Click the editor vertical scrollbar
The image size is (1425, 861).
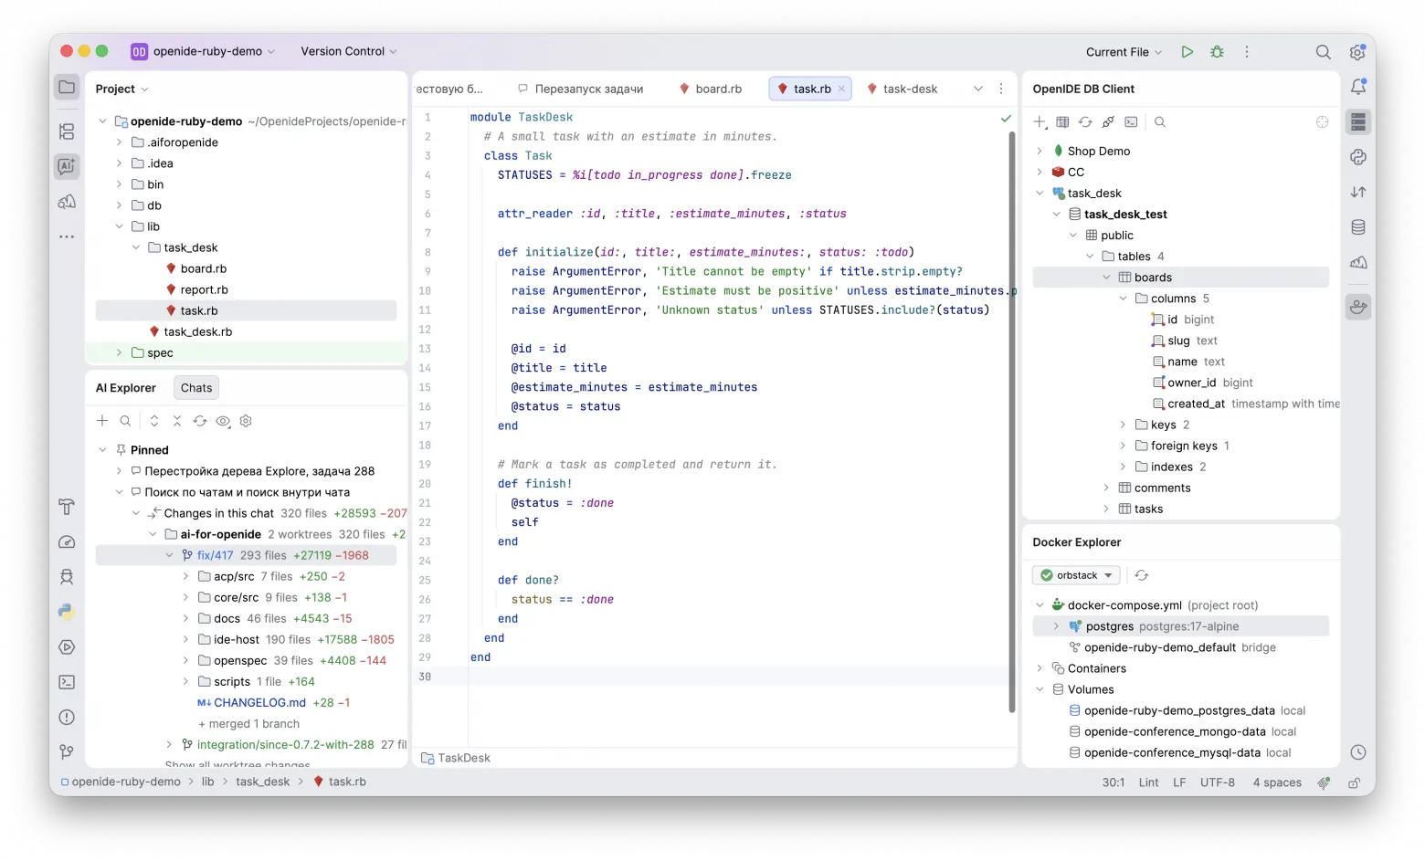point(1012,421)
